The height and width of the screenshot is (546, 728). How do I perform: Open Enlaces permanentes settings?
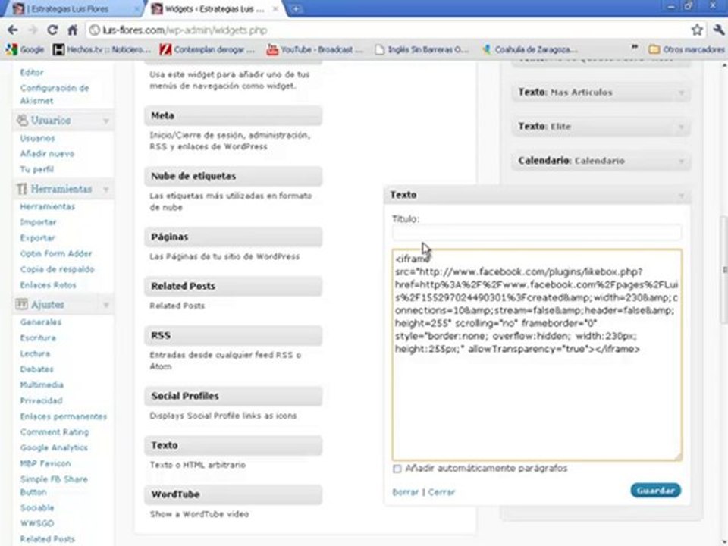click(64, 416)
